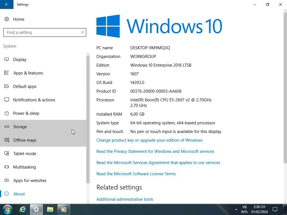Click the Show desktop strip at taskbar edge
Image resolution: width=287 pixels, height=215 pixels.
click(x=285, y=209)
